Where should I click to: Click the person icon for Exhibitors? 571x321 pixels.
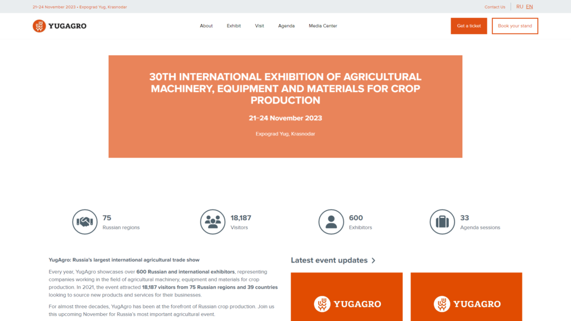(331, 222)
